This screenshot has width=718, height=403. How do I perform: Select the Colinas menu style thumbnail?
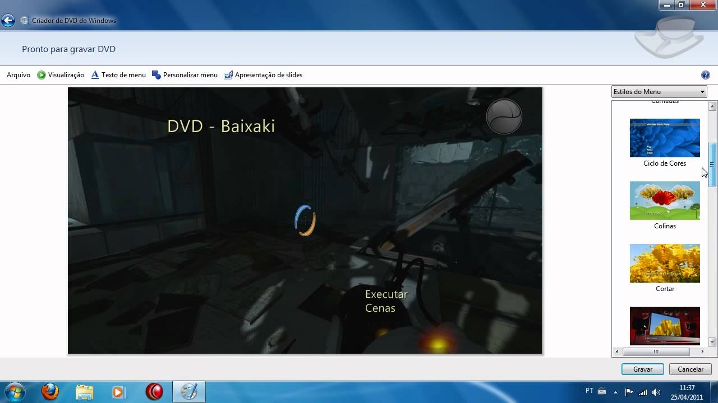point(665,200)
